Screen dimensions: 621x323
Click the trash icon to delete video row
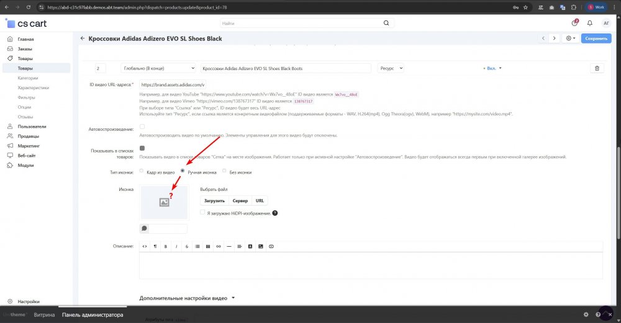click(597, 68)
